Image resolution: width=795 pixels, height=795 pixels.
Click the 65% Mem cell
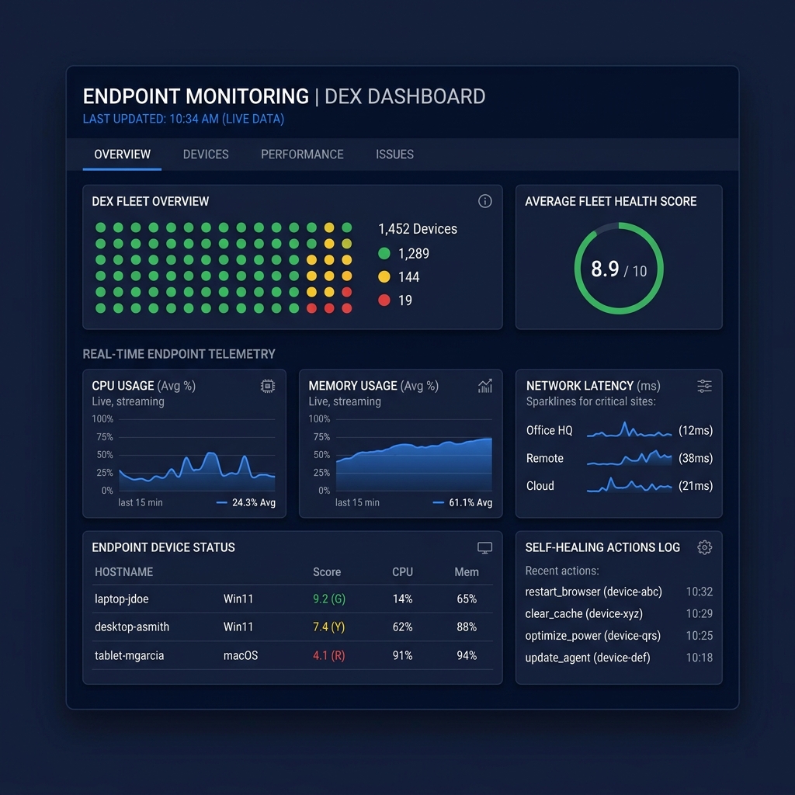[x=467, y=599]
